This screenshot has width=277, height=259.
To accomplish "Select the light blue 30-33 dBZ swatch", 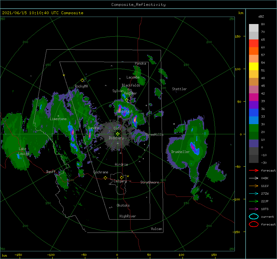I will 254,120.
